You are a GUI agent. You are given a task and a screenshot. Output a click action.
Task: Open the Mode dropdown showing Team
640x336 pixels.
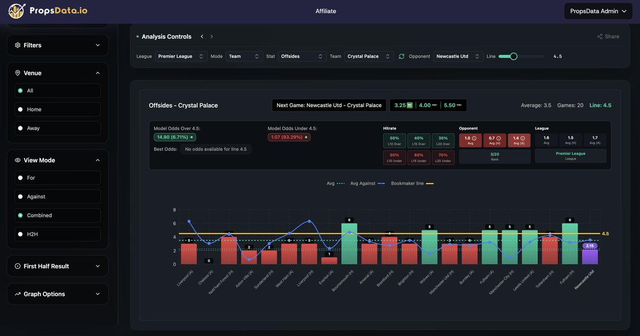(244, 57)
